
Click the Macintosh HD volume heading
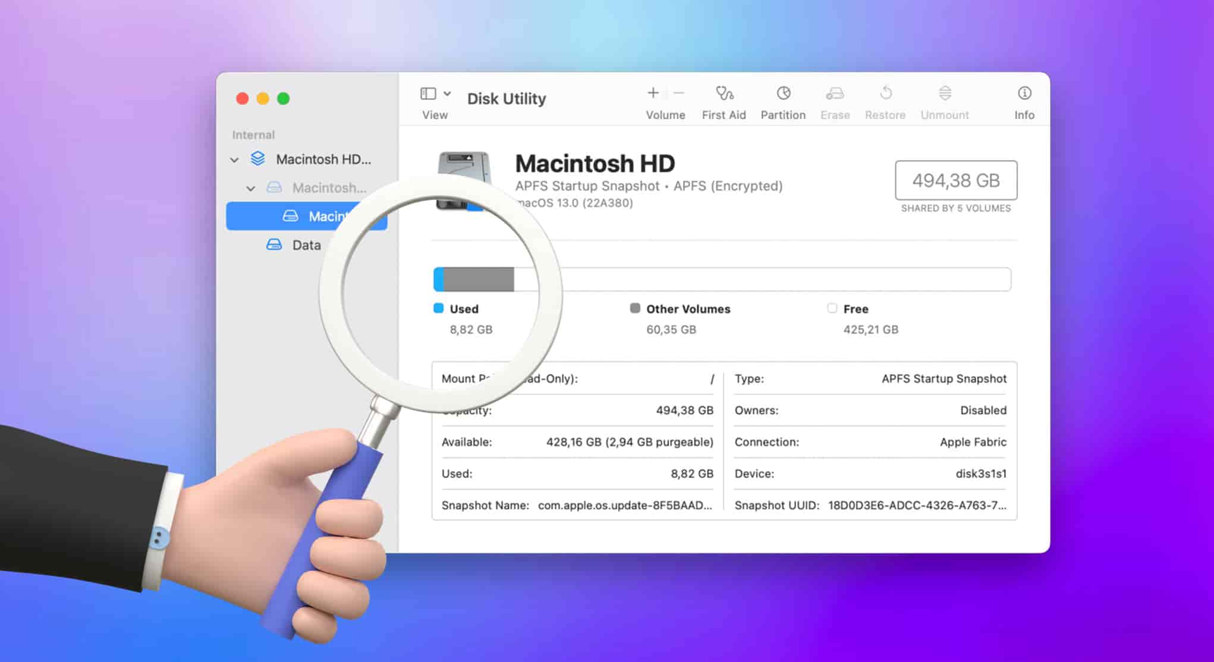(595, 164)
